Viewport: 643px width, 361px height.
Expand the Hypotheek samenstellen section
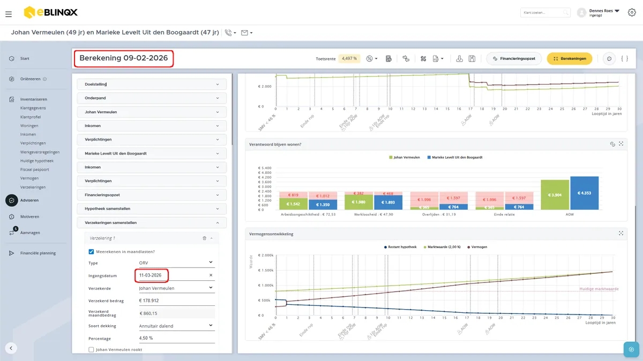point(152,209)
